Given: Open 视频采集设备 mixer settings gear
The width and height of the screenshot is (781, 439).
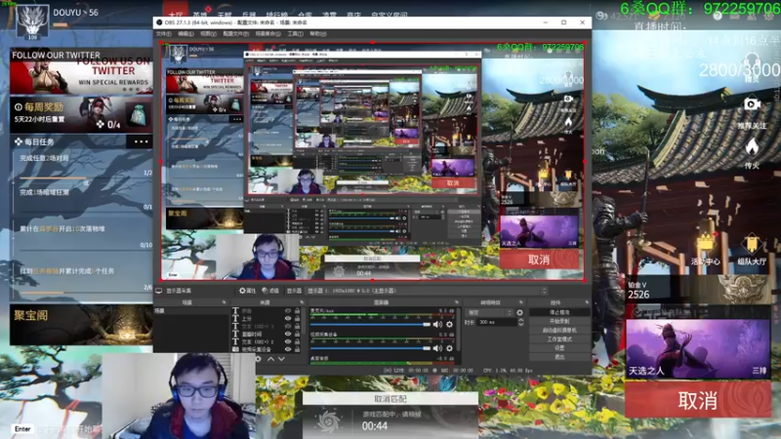Looking at the screenshot, I should tap(450, 348).
